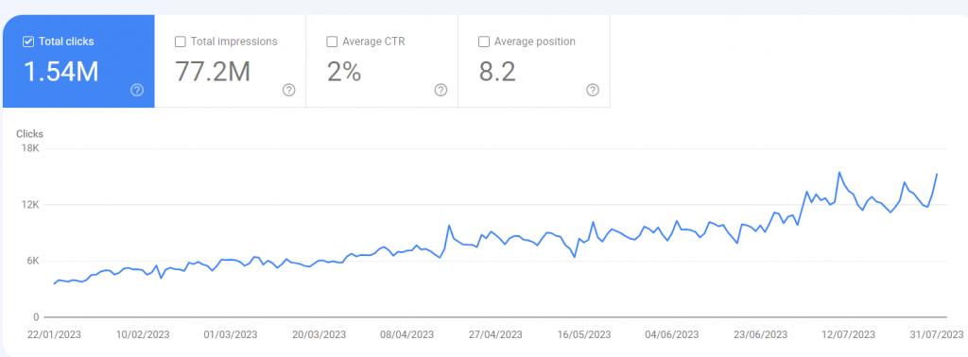Select the 8.2 Average position card

(x=534, y=61)
